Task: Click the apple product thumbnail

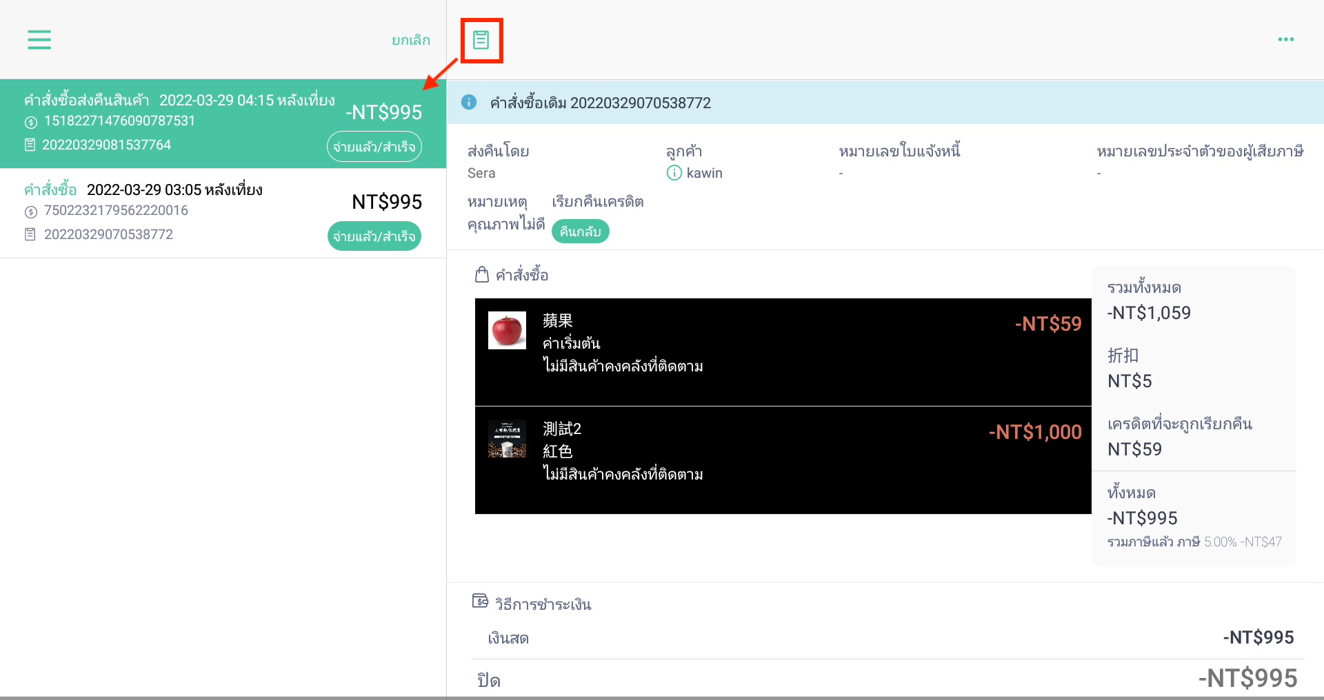Action: 507,330
